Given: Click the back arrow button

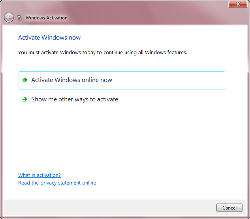Looking at the screenshot, I should coord(9,17).
